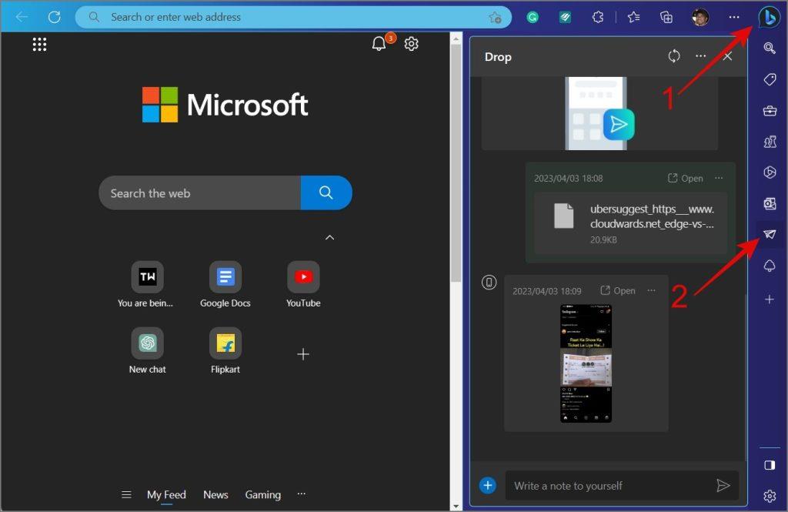View notifications bell
The image size is (788, 512).
(379, 44)
